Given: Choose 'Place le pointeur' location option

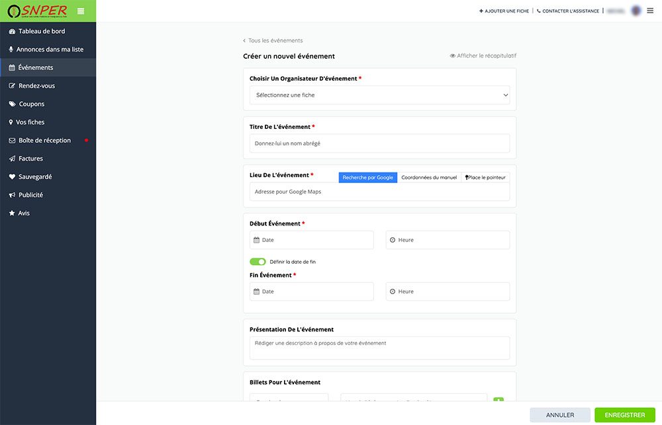Looking at the screenshot, I should 485,177.
